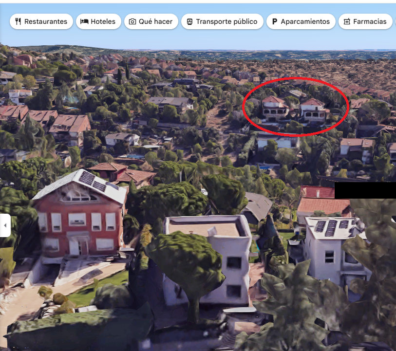Click the train icon for Transporte público
Viewport: 396px width, 351px height.
(189, 22)
